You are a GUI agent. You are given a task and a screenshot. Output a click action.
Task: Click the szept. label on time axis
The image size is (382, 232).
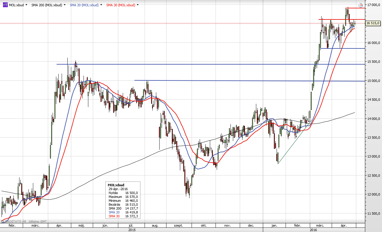coord(178,226)
